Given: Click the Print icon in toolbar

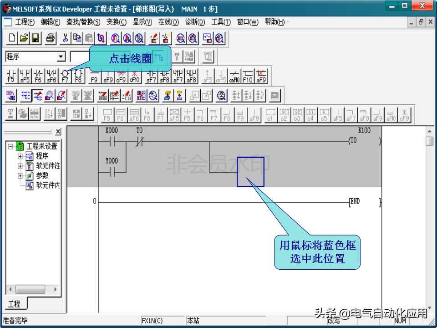Looking at the screenshot, I should (x=50, y=38).
